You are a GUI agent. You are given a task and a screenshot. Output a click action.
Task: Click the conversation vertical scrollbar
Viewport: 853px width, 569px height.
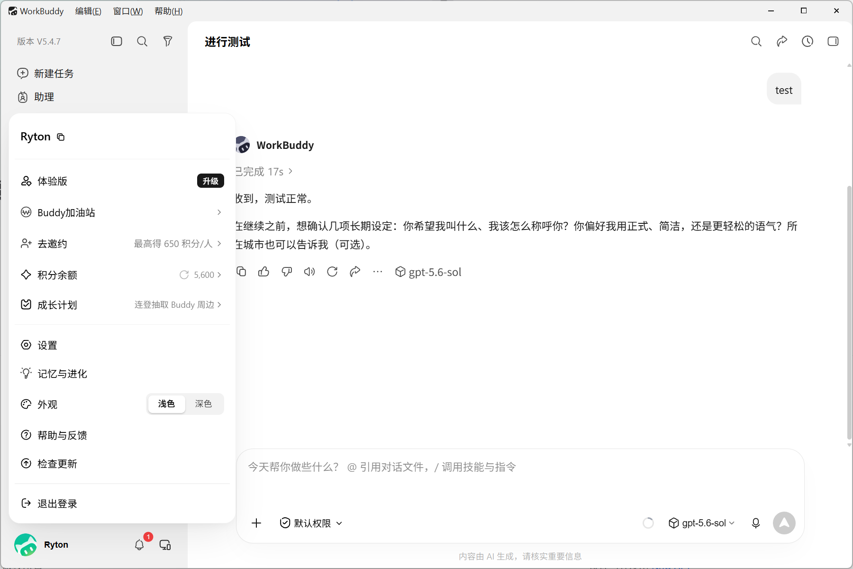coord(849,313)
